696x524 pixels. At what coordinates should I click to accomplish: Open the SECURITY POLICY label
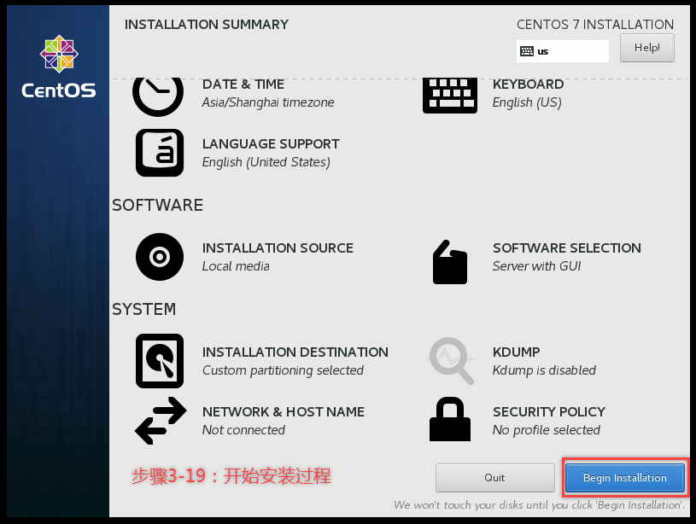pos(549,412)
